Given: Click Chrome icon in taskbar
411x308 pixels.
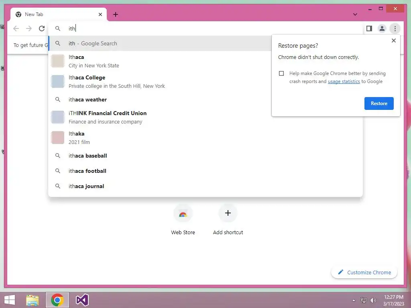Looking at the screenshot, I should point(57,300).
